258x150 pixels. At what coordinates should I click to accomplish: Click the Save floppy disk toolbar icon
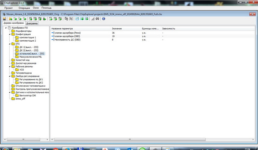pos(5,19)
